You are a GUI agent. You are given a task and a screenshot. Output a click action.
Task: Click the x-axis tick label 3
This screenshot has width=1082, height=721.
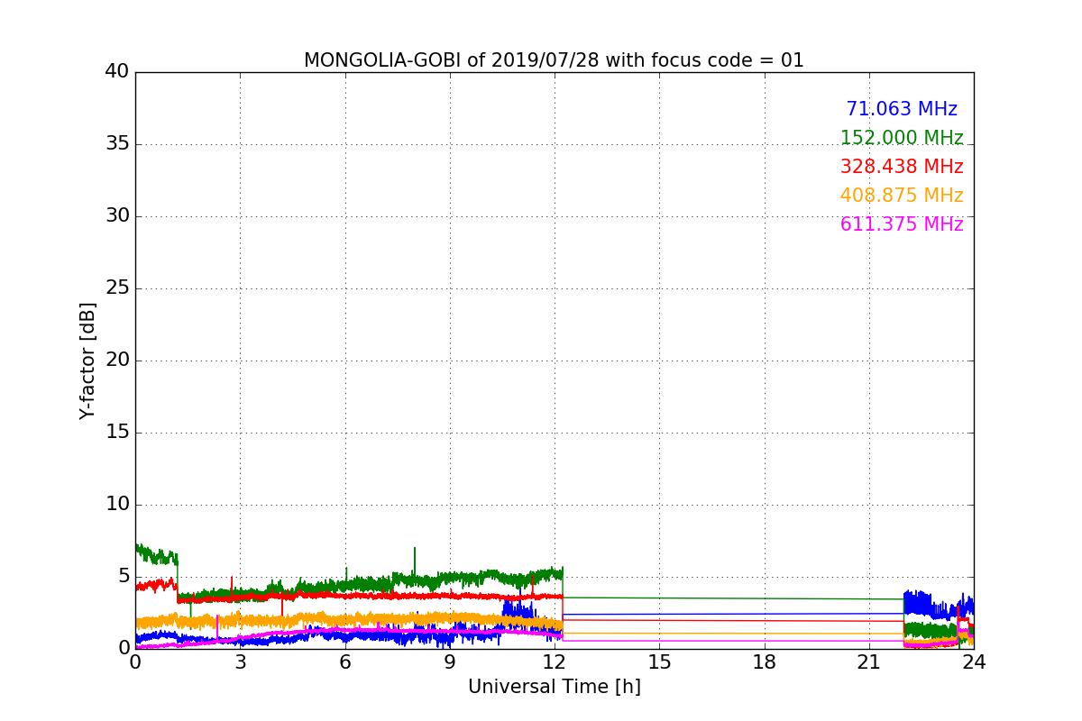tap(240, 662)
